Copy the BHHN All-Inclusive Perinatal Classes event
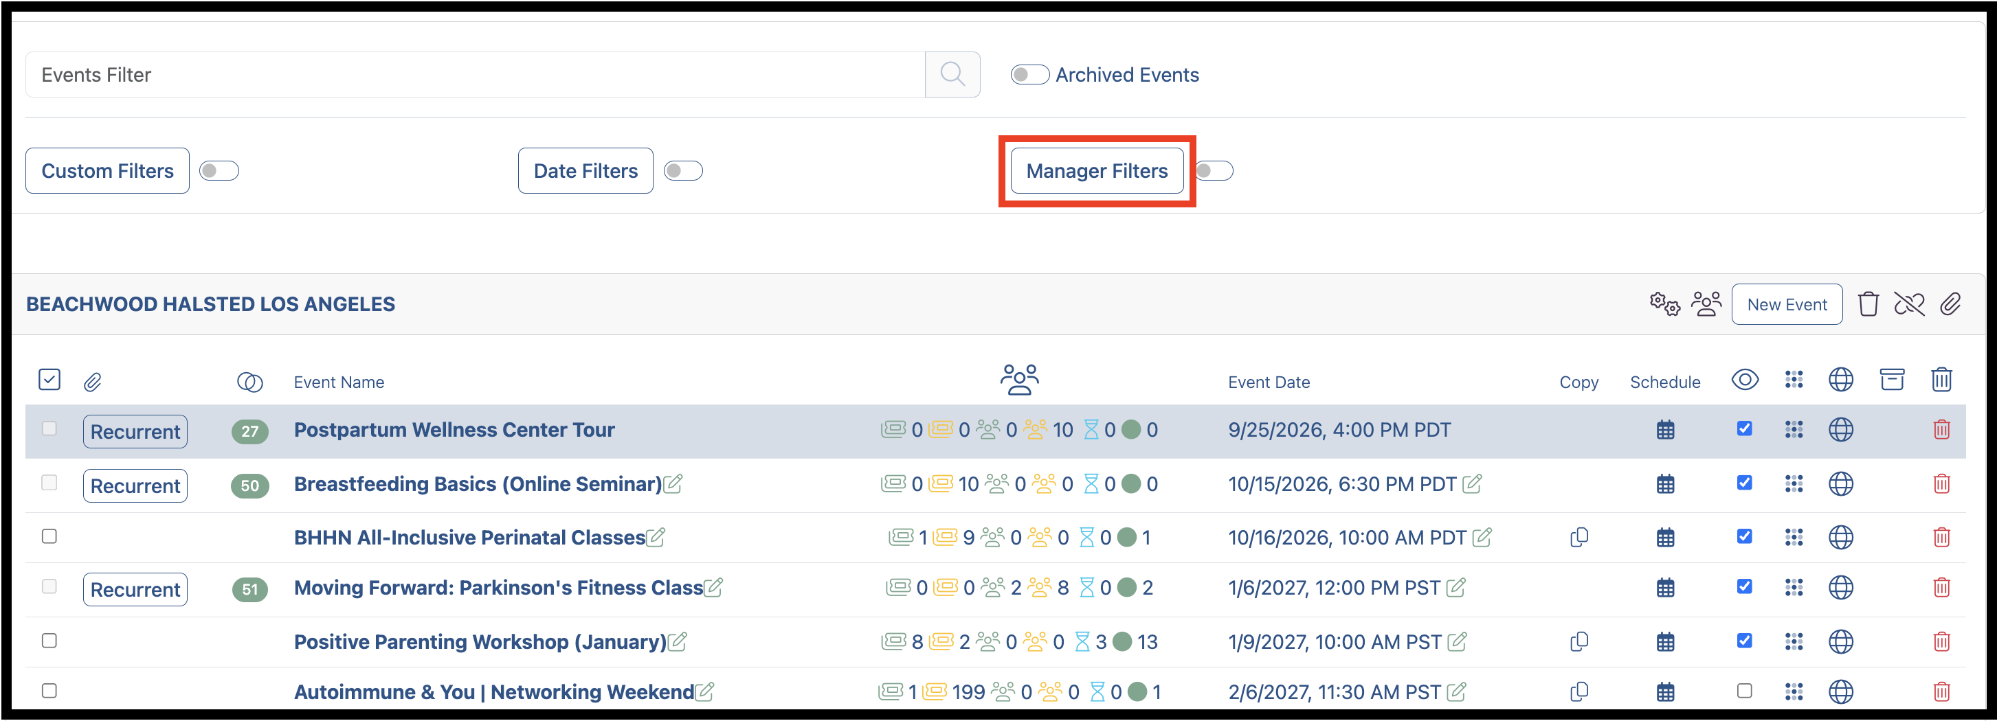 [x=1578, y=538]
